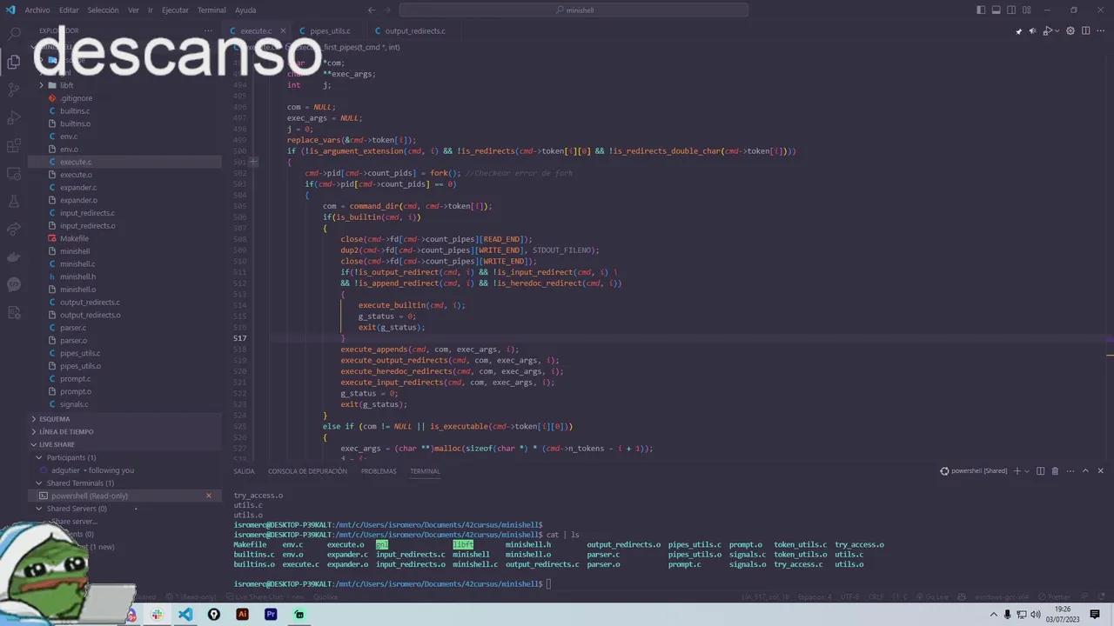Expand the ESQUEMA section

[54, 419]
